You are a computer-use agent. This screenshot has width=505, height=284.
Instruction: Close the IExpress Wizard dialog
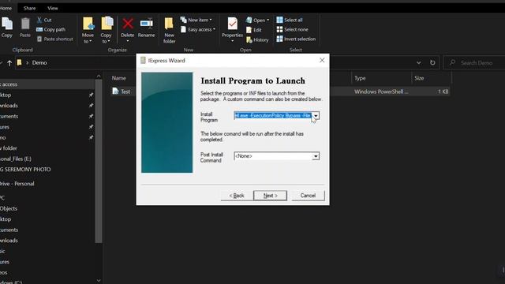point(322,60)
